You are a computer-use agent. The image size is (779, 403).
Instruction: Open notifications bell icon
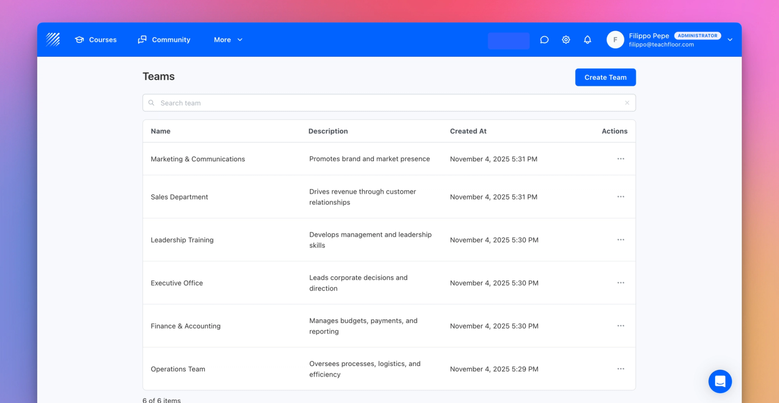click(x=588, y=40)
